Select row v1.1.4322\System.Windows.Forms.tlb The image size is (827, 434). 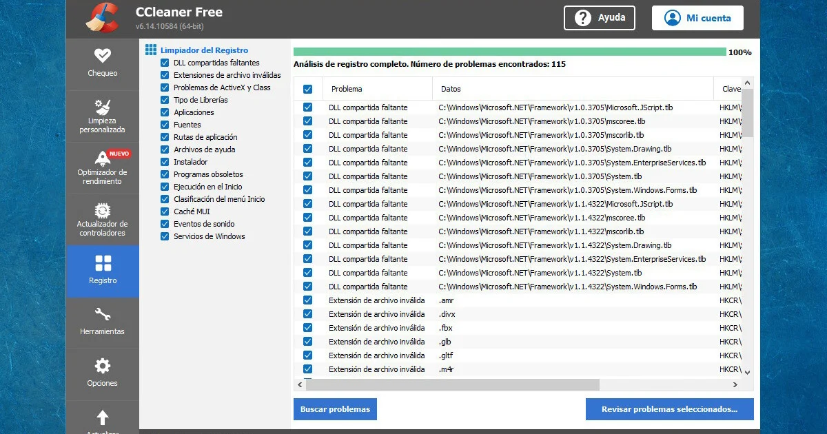click(x=518, y=287)
